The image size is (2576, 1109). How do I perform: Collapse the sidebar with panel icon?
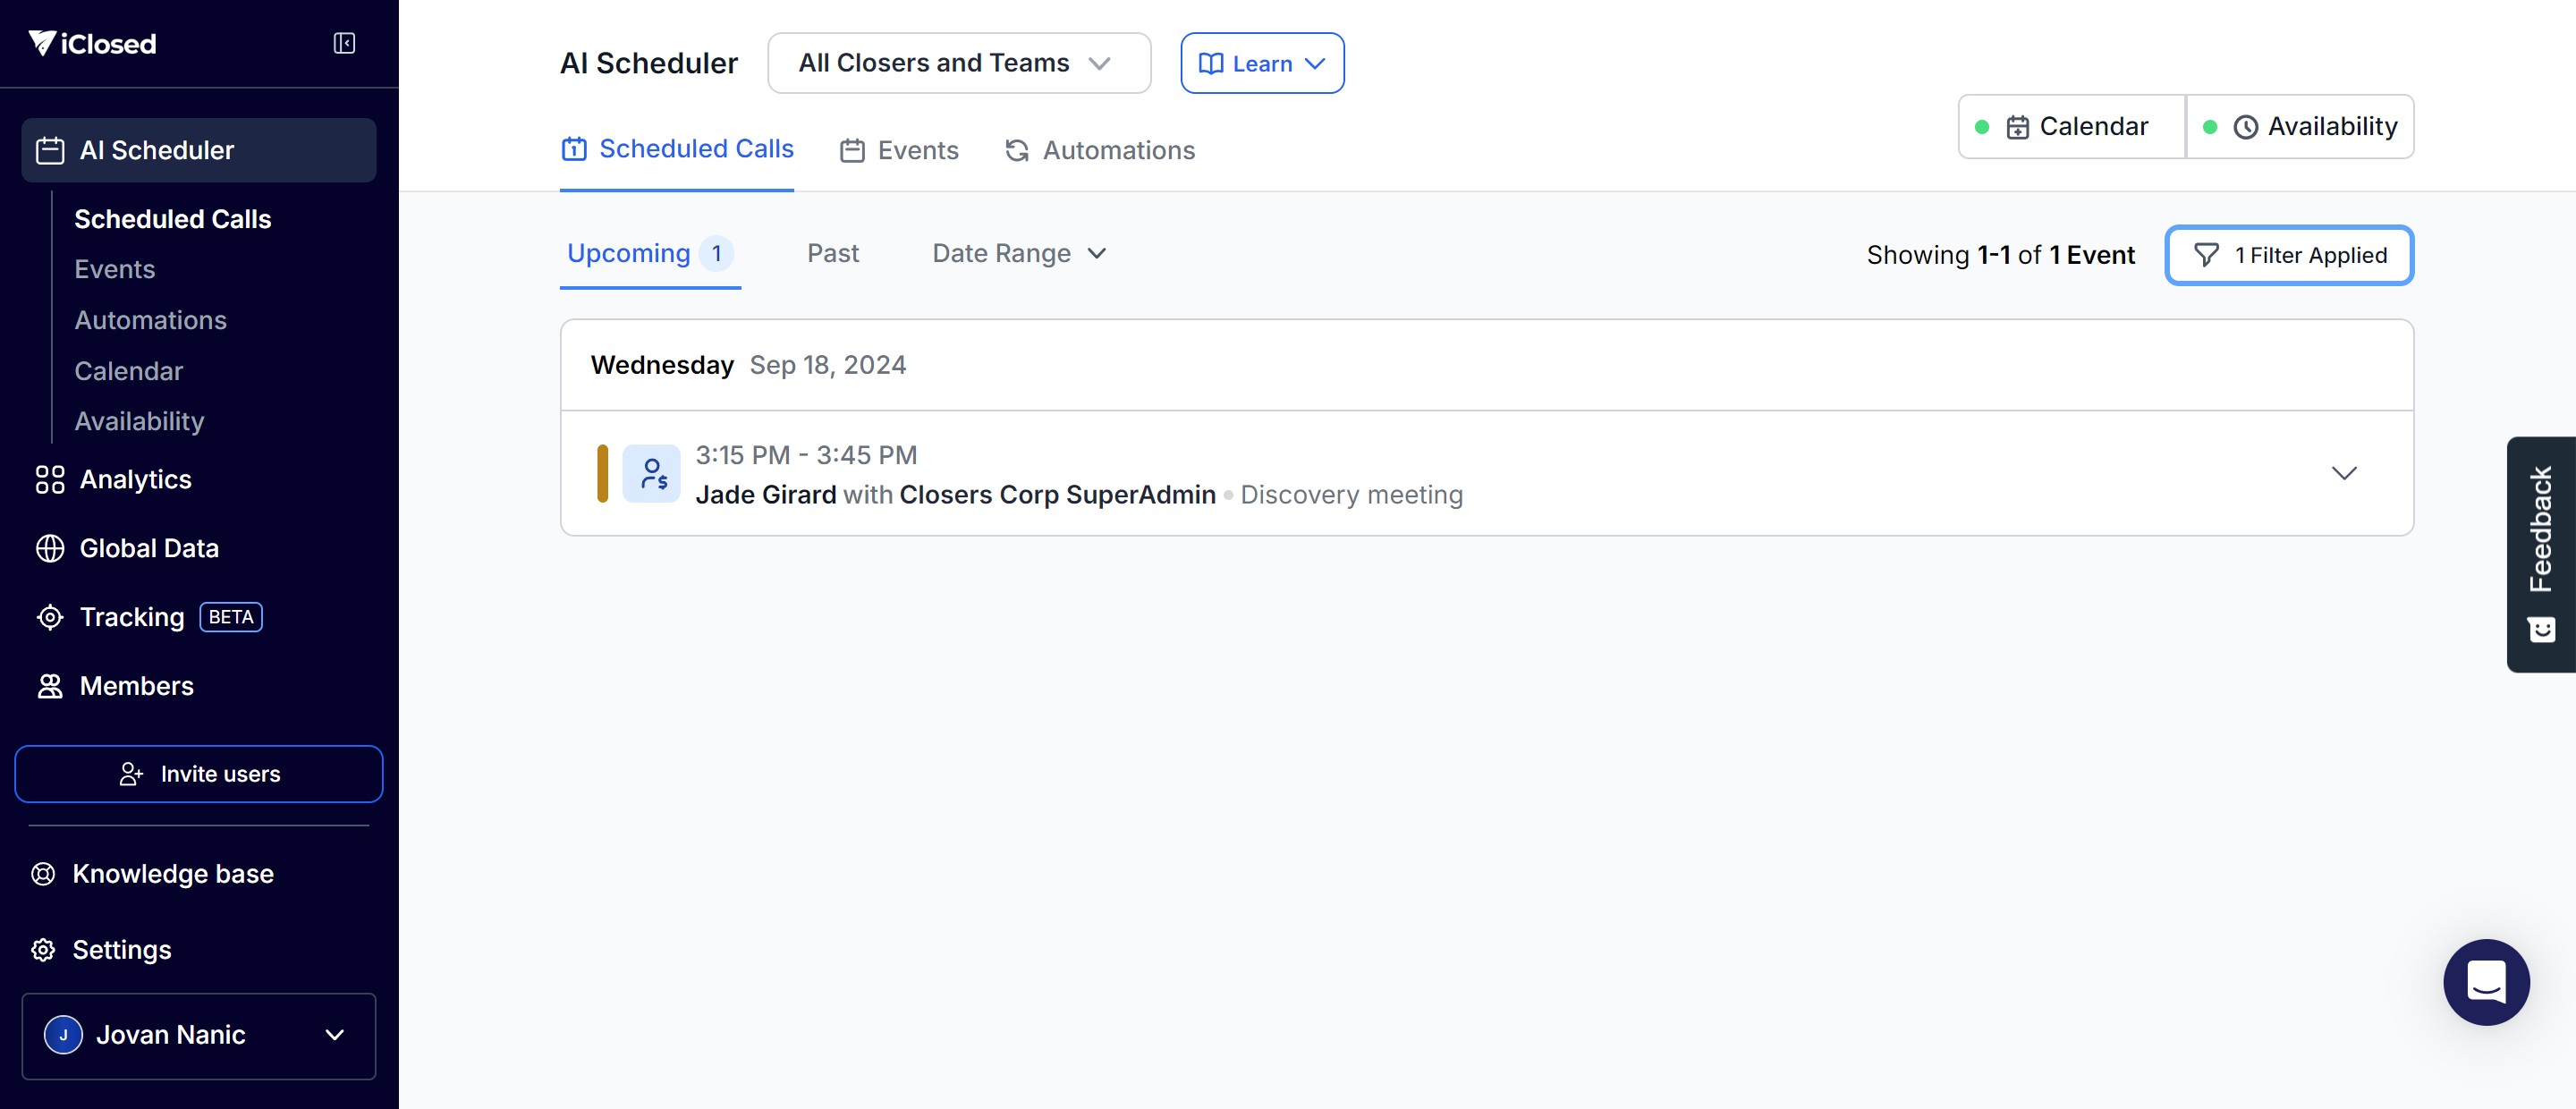344,43
